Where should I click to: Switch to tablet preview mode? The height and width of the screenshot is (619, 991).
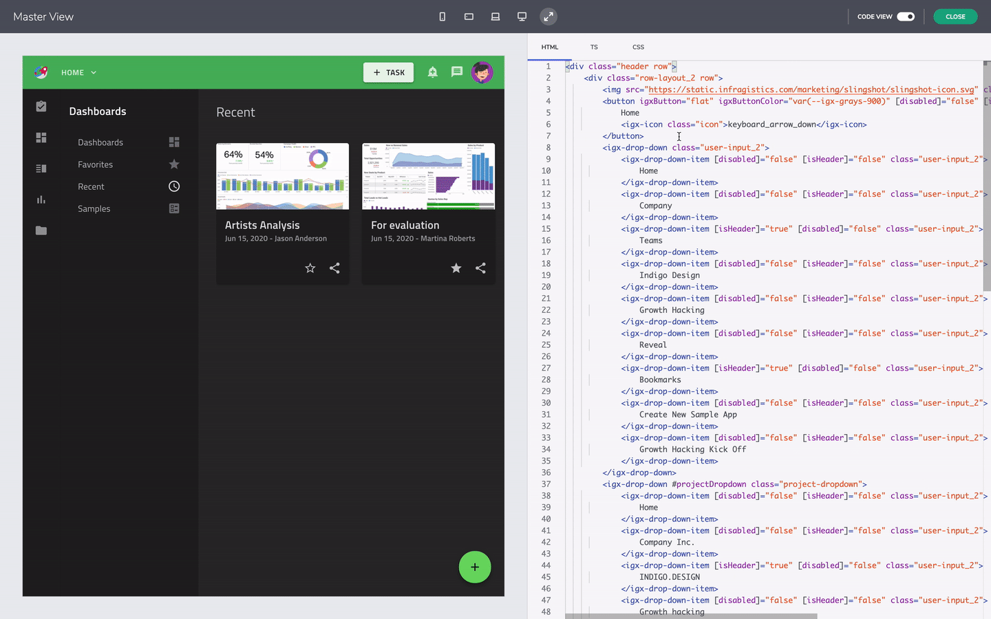[469, 17]
